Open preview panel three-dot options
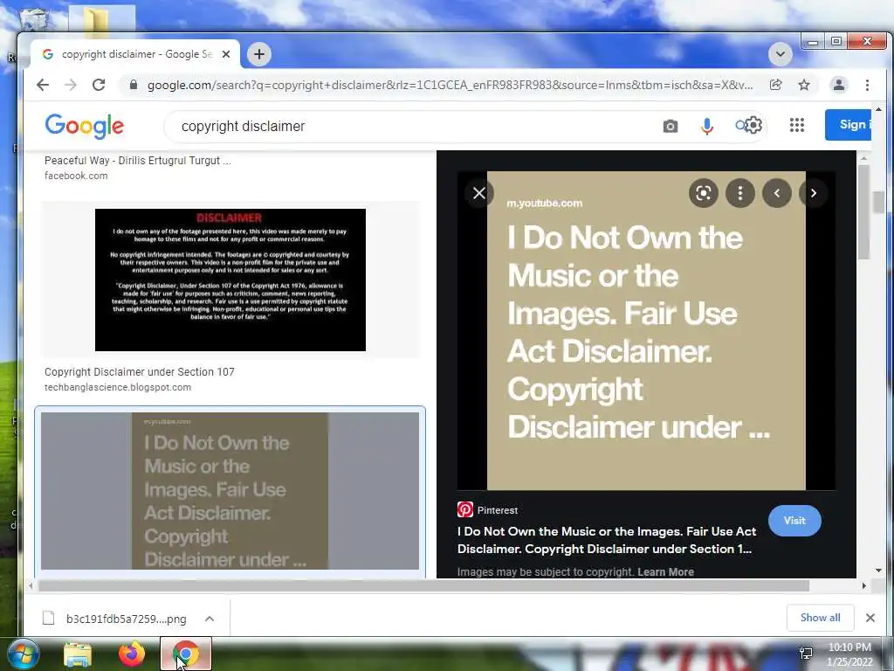Viewport: 894px width, 671px height. [x=740, y=193]
